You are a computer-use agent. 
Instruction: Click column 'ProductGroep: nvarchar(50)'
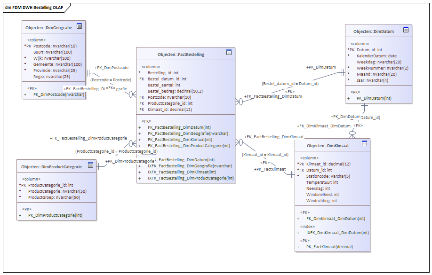click(x=54, y=197)
